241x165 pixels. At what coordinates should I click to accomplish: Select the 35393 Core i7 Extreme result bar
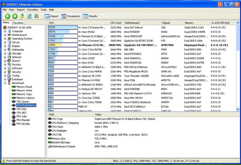(x=63, y=27)
